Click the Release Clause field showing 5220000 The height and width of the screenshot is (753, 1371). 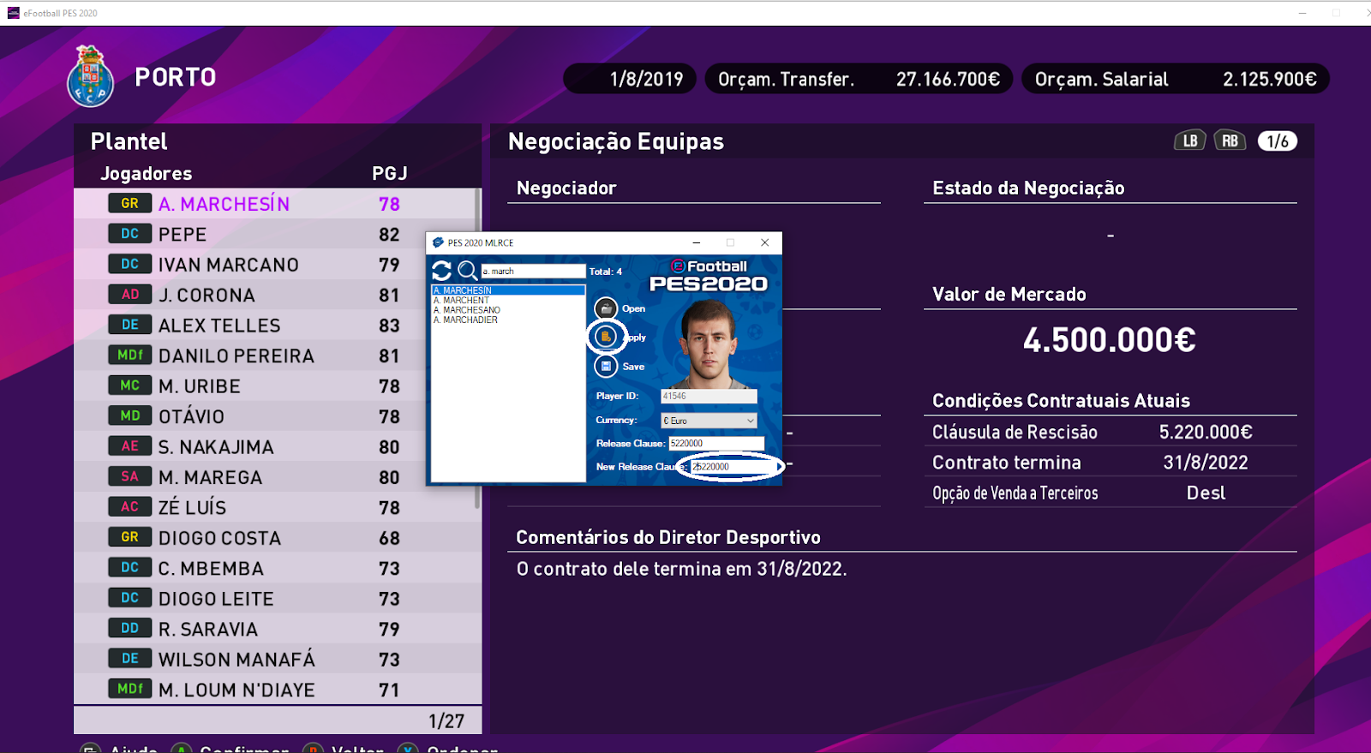[716, 443]
